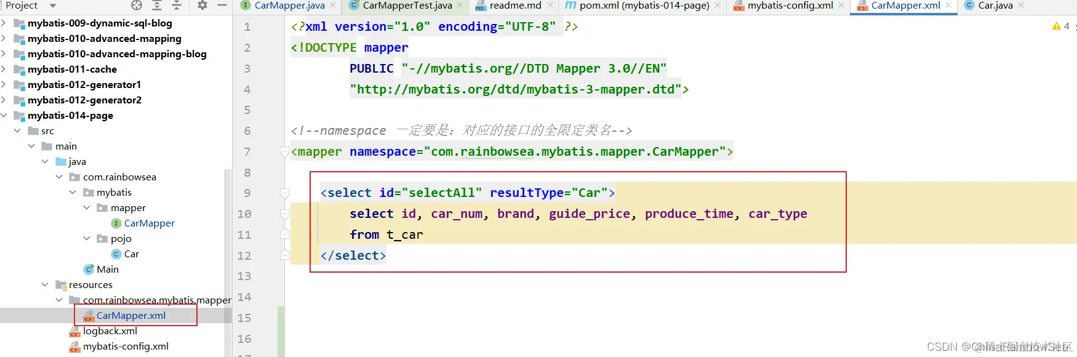Hide the Project panel with the minus icon
Image resolution: width=1077 pixels, height=357 pixels.
[x=222, y=6]
